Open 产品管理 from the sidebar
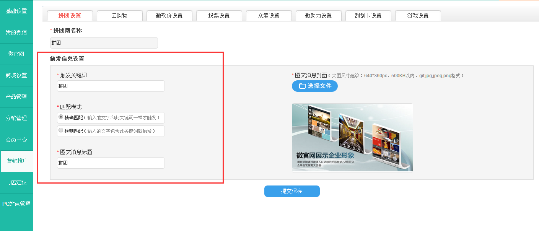The image size is (539, 231). pyautogui.click(x=16, y=97)
